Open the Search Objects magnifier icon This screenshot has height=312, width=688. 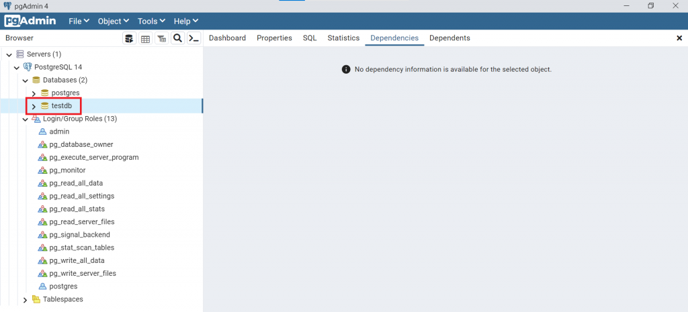click(177, 38)
